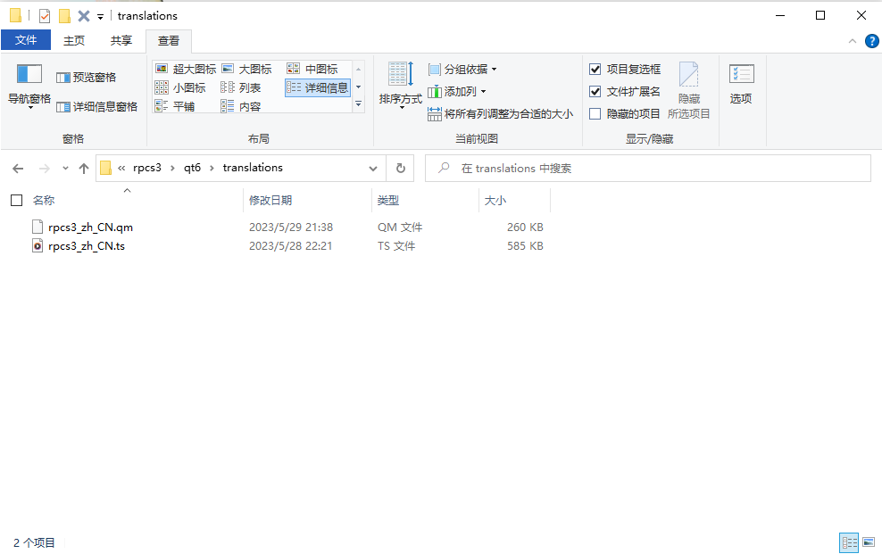
Task: Open the View (查看) tab
Action: pyautogui.click(x=168, y=40)
